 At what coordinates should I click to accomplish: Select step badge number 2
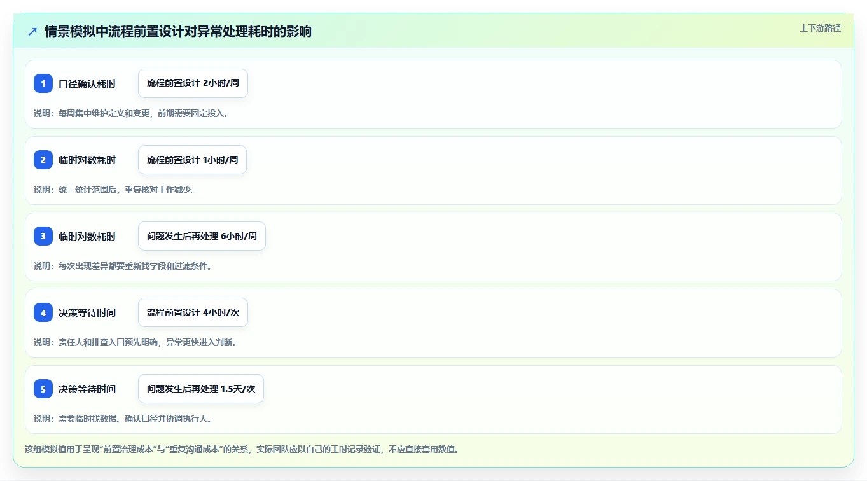point(43,160)
